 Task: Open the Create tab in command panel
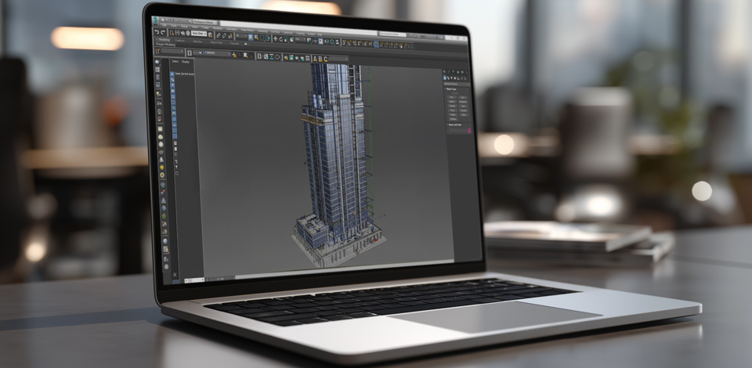(x=445, y=71)
